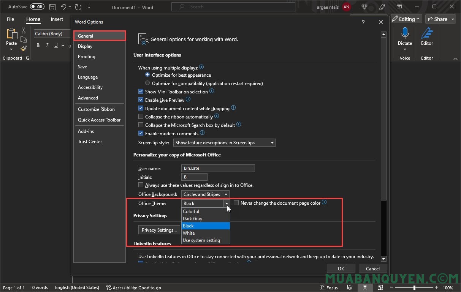Choose Dark Gray theme from list
461x292 pixels.
(x=206, y=219)
